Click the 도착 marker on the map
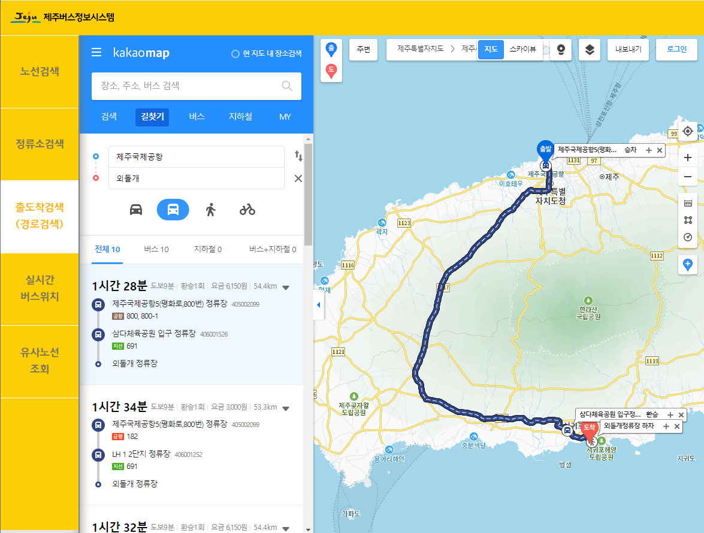The image size is (704, 533). coord(589,429)
